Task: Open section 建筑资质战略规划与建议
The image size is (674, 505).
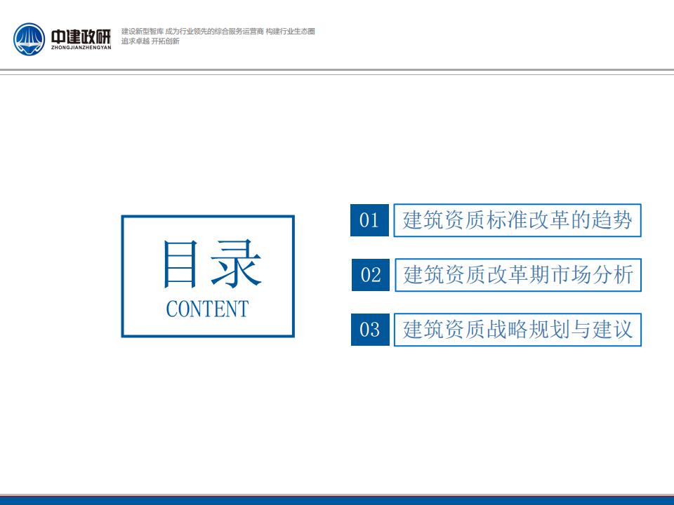Action: (x=517, y=330)
